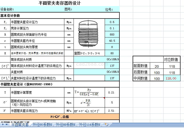The image size is (184, 128).
Task: Select the 前面数值 input cell showing 20
Action: coord(157,66)
